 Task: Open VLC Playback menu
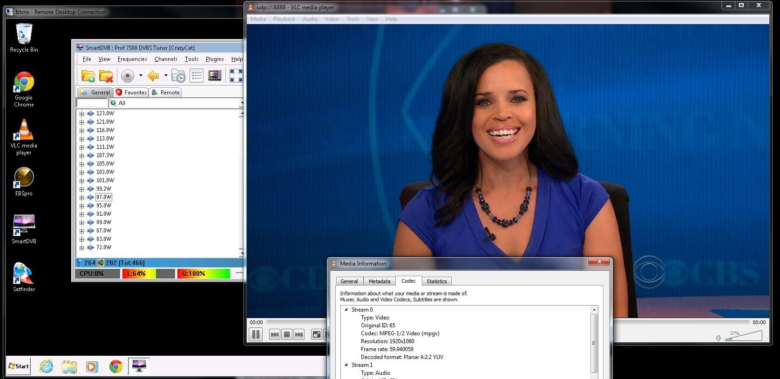[284, 19]
